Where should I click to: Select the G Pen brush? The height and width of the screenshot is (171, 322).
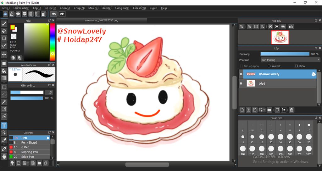coord(29,147)
